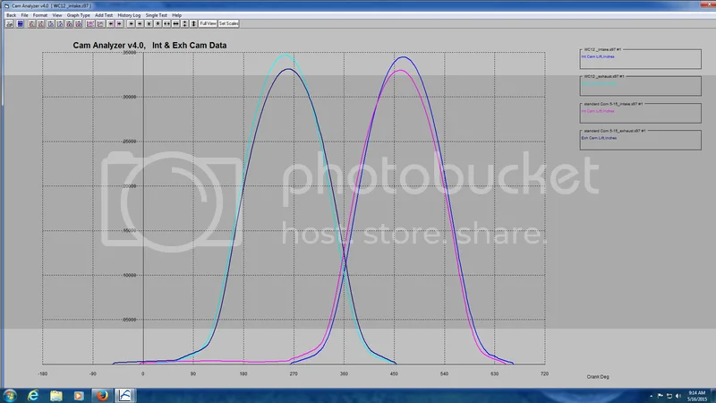Click the blue save icon in the toolbar
Image resolution: width=716 pixels, height=403 pixels.
(x=20, y=23)
